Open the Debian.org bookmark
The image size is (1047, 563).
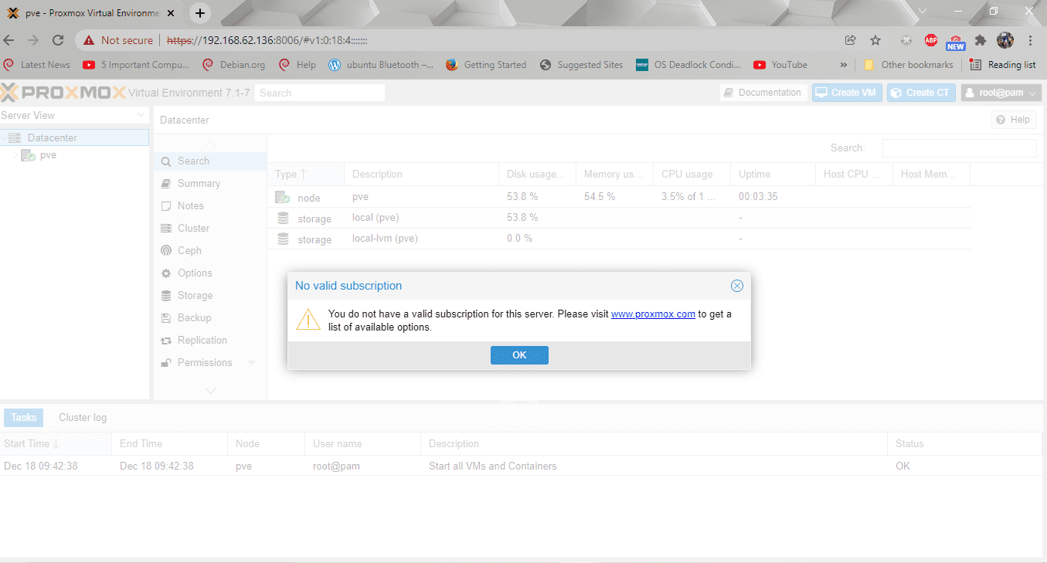click(233, 65)
